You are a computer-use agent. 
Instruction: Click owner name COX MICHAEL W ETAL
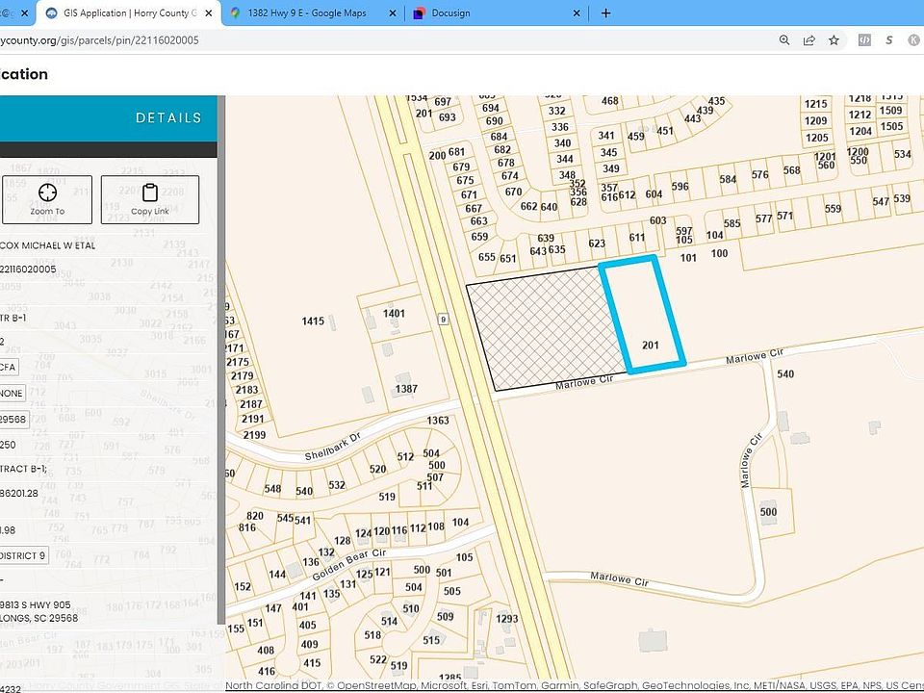(48, 245)
